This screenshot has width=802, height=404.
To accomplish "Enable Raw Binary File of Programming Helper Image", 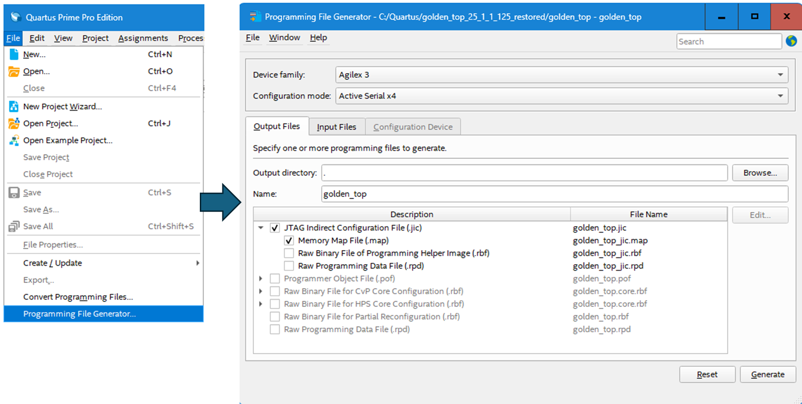I will (x=289, y=253).
